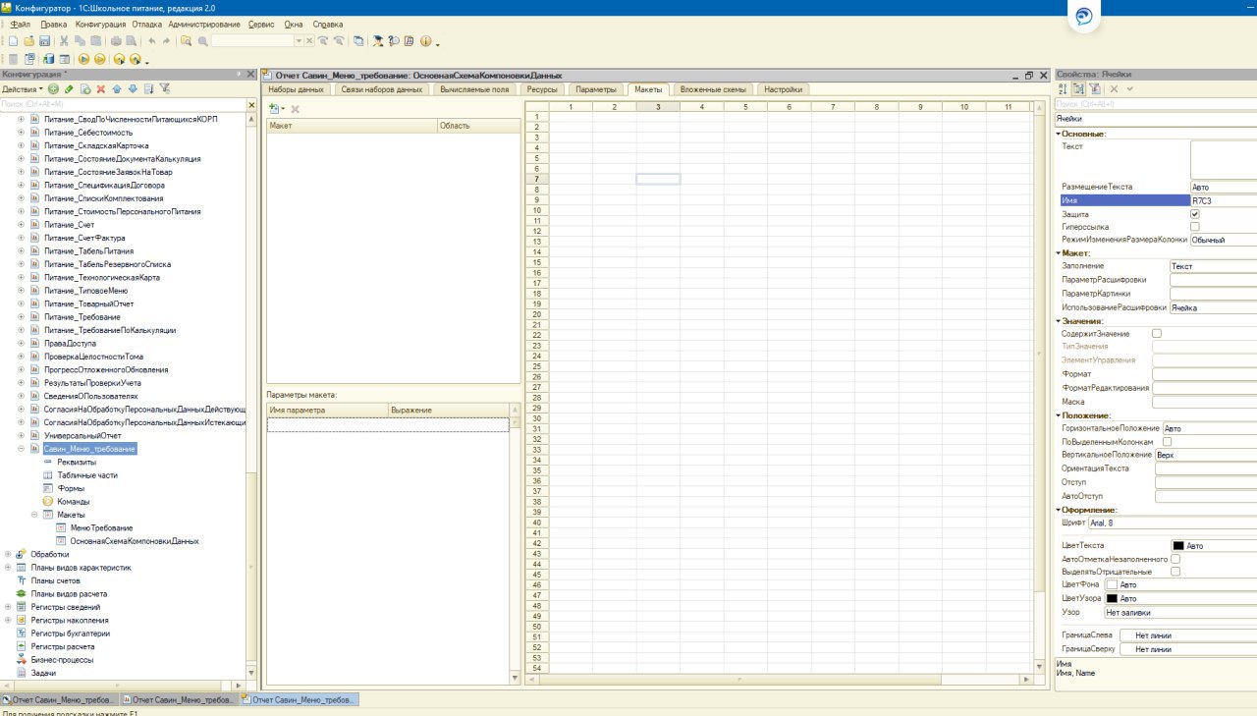Check the Гиперссылка checkbox

coord(1195,227)
